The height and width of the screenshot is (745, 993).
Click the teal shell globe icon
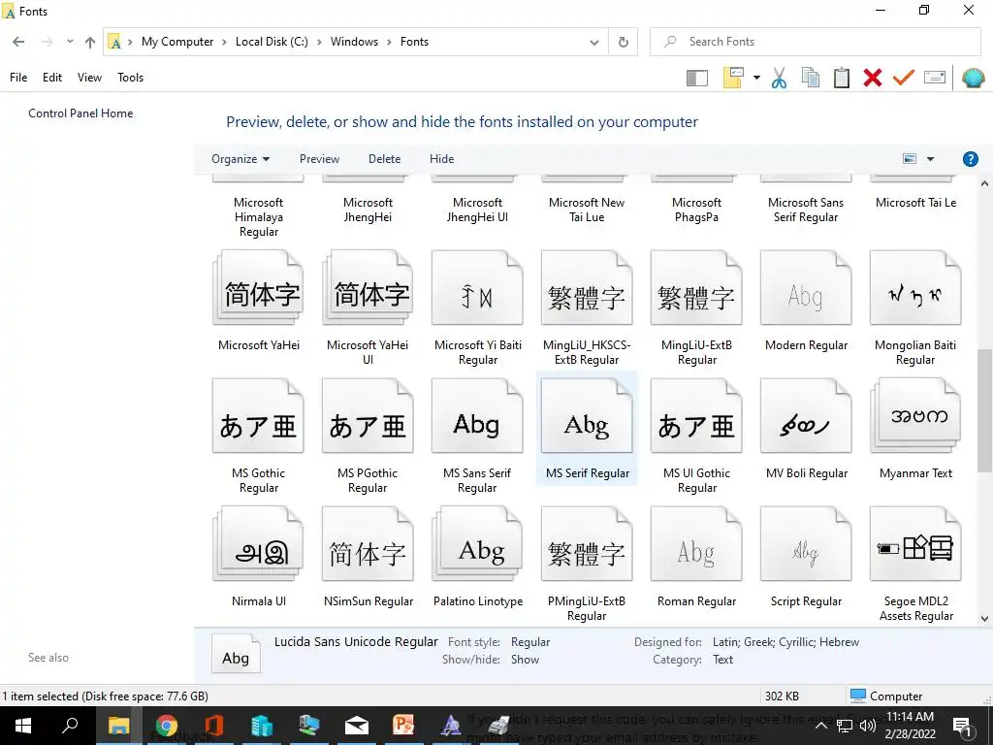tap(973, 78)
